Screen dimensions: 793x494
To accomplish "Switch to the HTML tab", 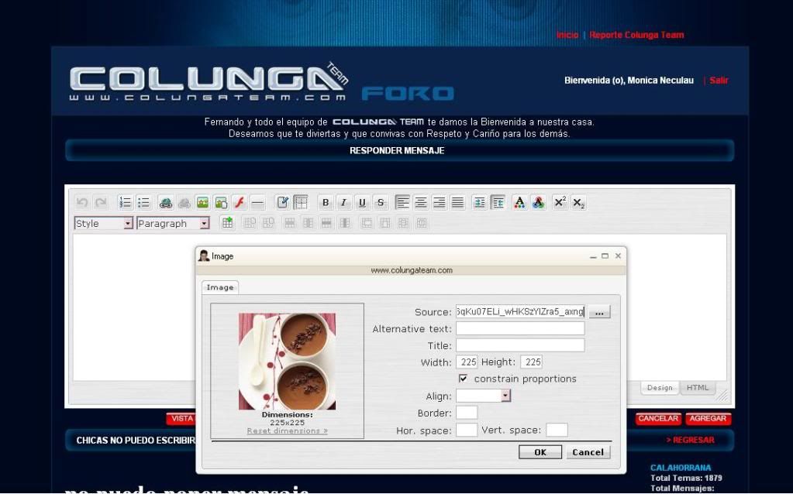I will [x=698, y=388].
